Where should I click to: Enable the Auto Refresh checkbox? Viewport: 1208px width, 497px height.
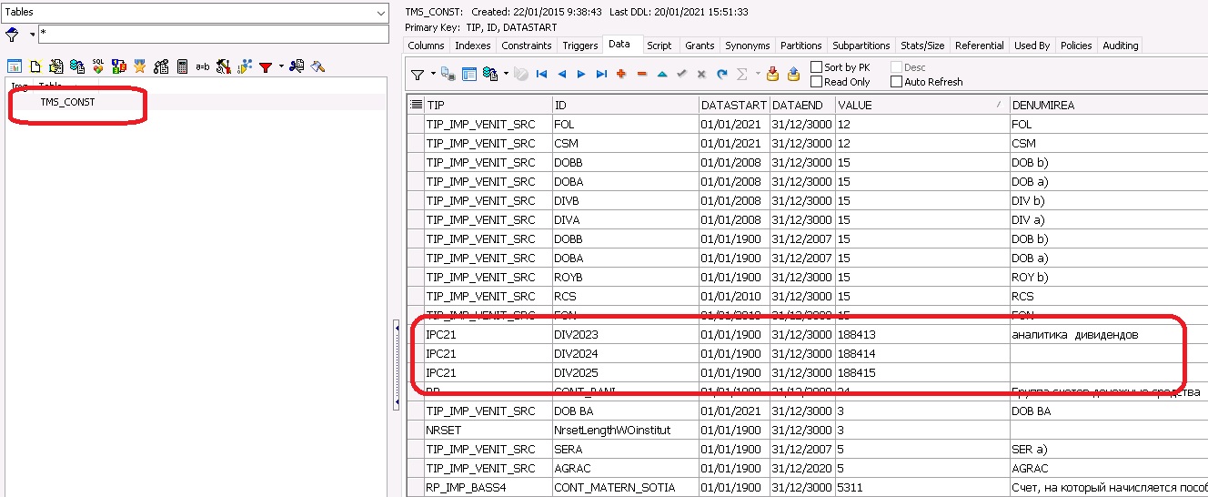(896, 82)
